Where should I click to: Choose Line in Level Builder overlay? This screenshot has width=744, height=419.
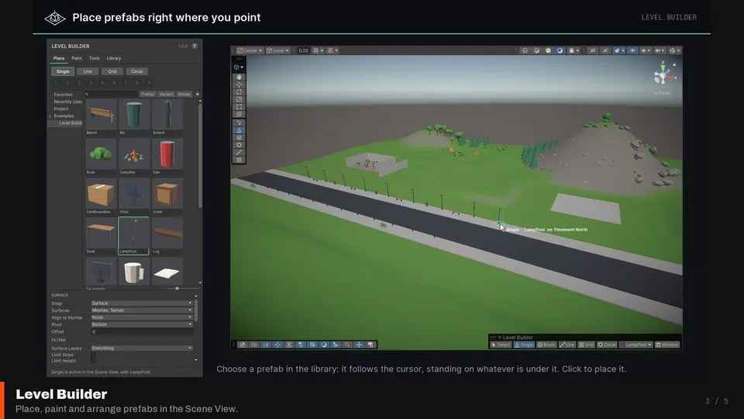coord(567,345)
